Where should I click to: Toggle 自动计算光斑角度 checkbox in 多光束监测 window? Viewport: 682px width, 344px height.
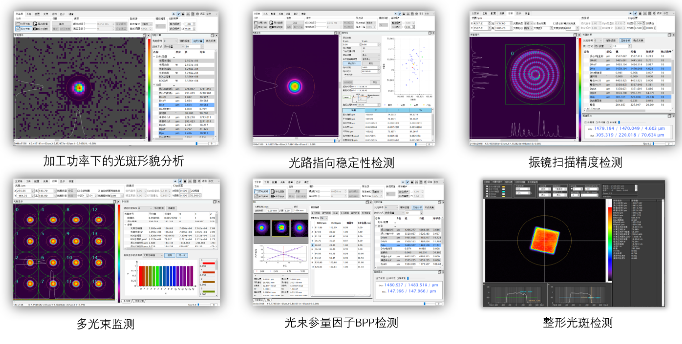[x=99, y=191]
